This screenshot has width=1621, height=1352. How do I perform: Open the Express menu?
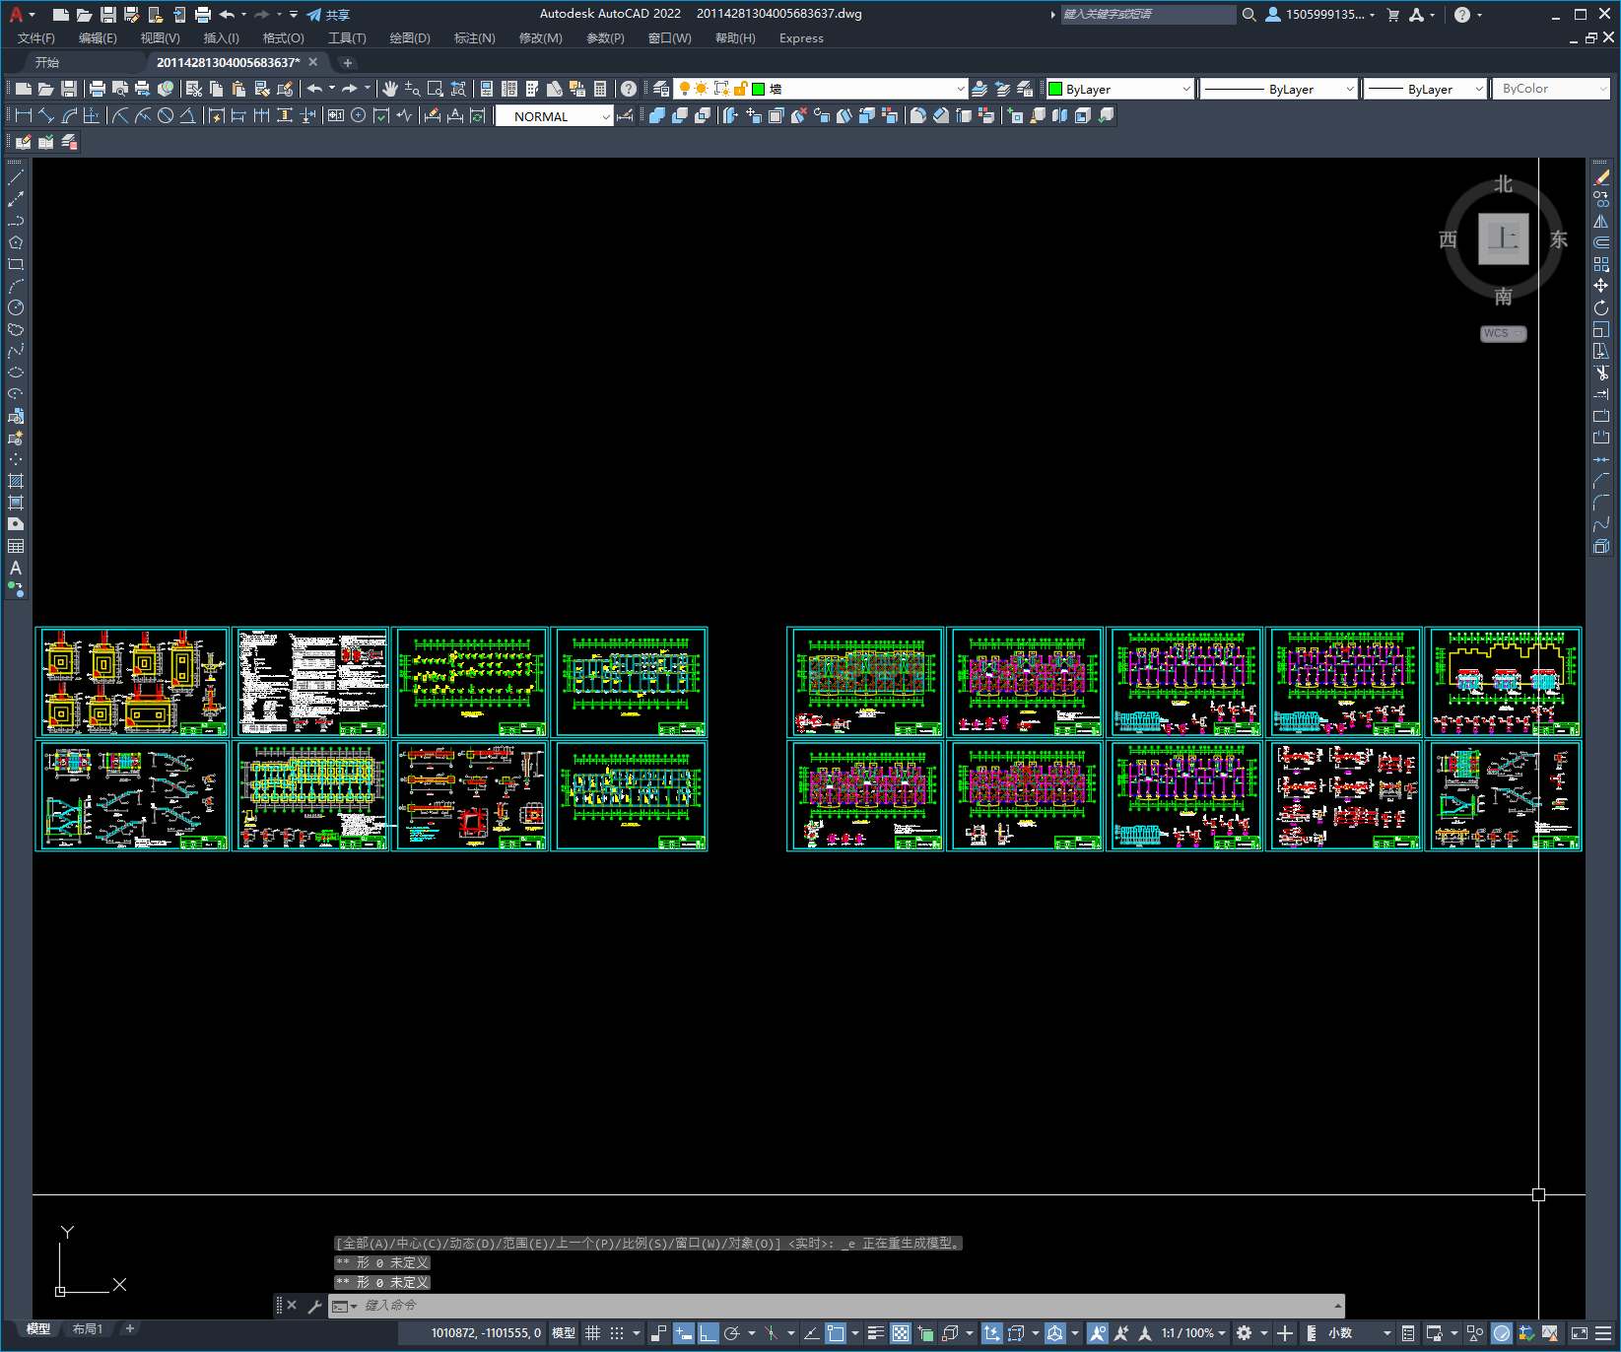click(801, 38)
